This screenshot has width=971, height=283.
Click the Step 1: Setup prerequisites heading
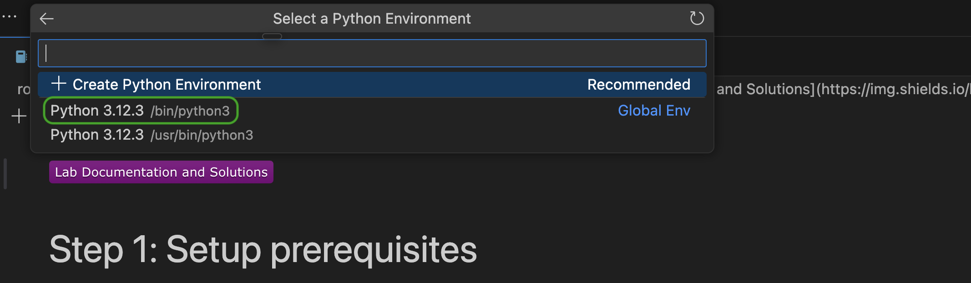coord(263,249)
